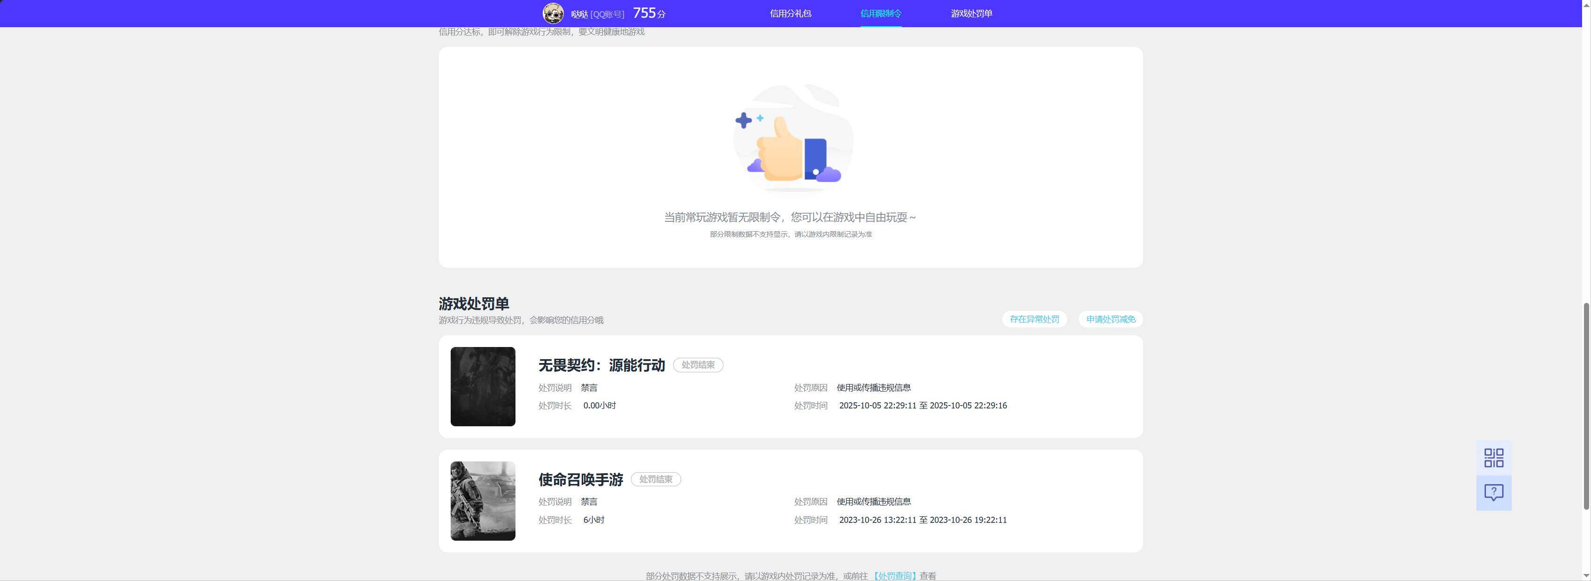1591x581 pixels.
Task: Click the 无畏契约：源能行动 title
Action: [x=601, y=365]
